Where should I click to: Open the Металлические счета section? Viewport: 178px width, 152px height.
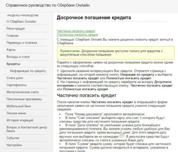[x=23, y=92]
